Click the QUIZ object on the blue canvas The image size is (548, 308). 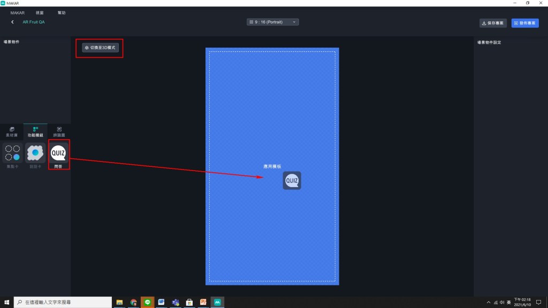[x=292, y=181]
